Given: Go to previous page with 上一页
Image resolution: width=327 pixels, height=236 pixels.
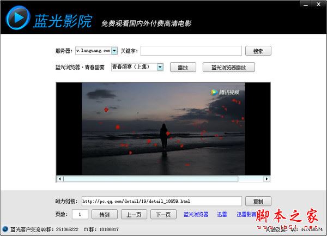Looking at the screenshot, I should (134, 214).
